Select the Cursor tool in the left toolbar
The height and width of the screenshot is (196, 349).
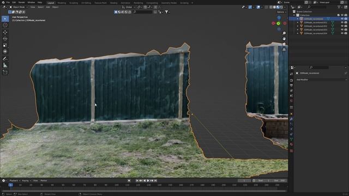coord(5,25)
